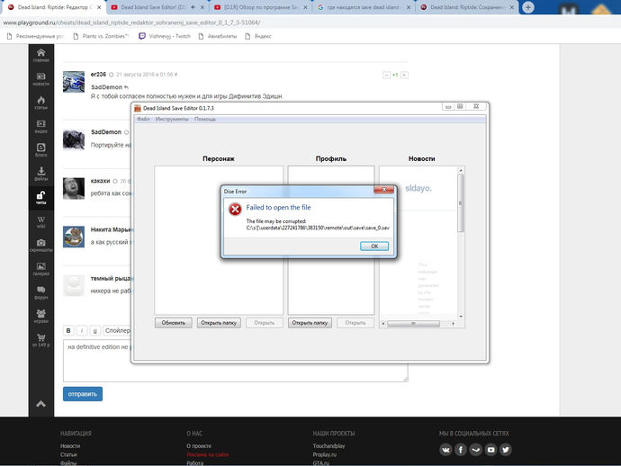621x466 pixels.
Task: Close the Dise Error dialog with X
Action: coord(383,190)
